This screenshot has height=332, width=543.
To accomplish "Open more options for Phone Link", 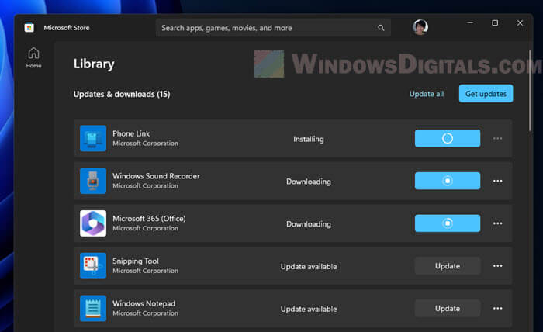I will [498, 139].
